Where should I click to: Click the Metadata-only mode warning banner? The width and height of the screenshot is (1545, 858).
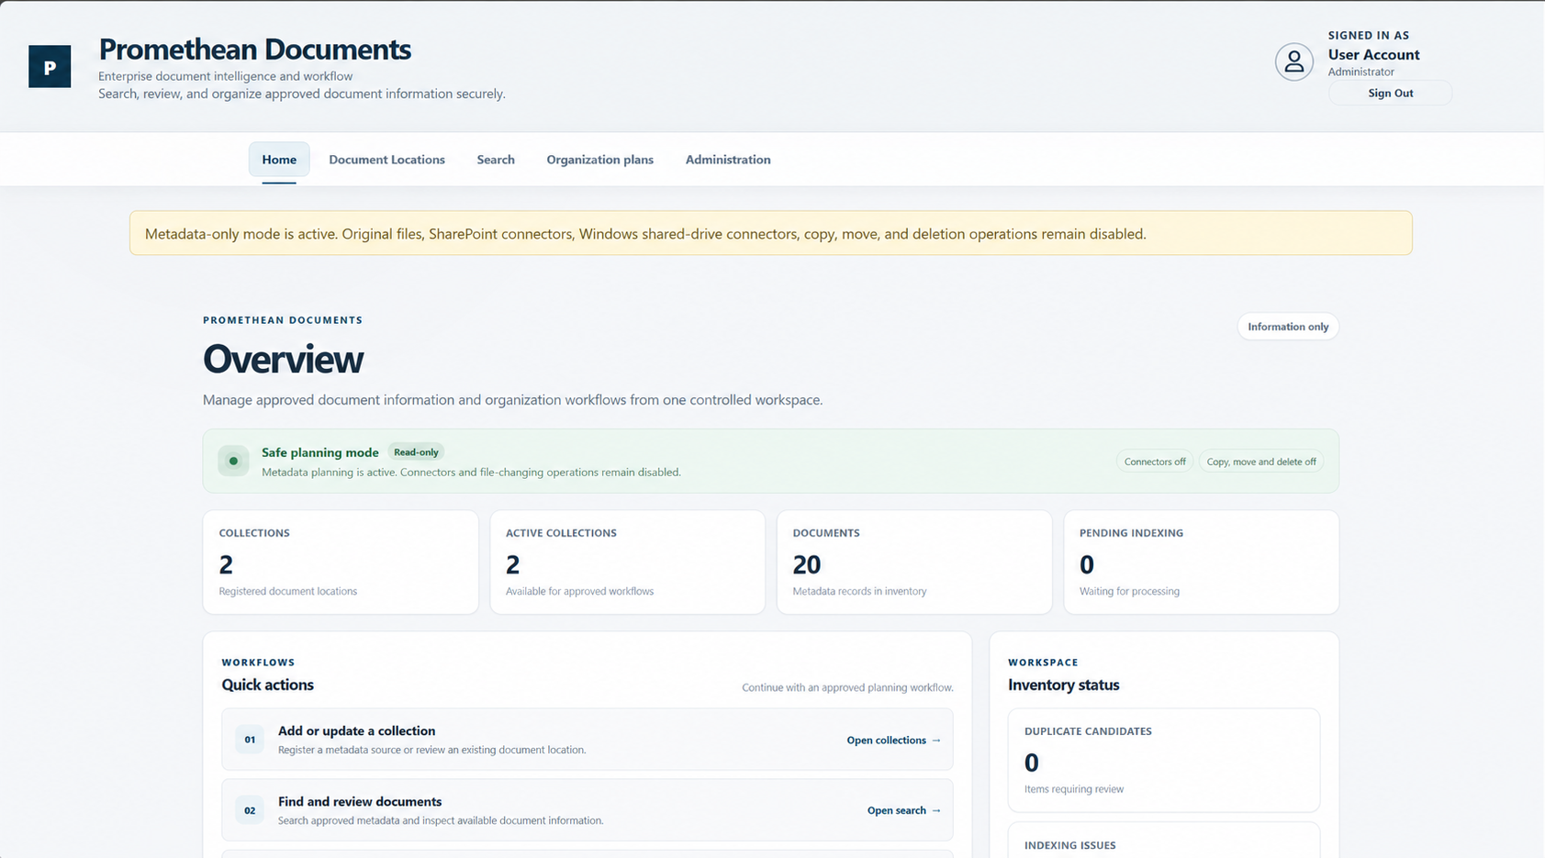pos(771,233)
